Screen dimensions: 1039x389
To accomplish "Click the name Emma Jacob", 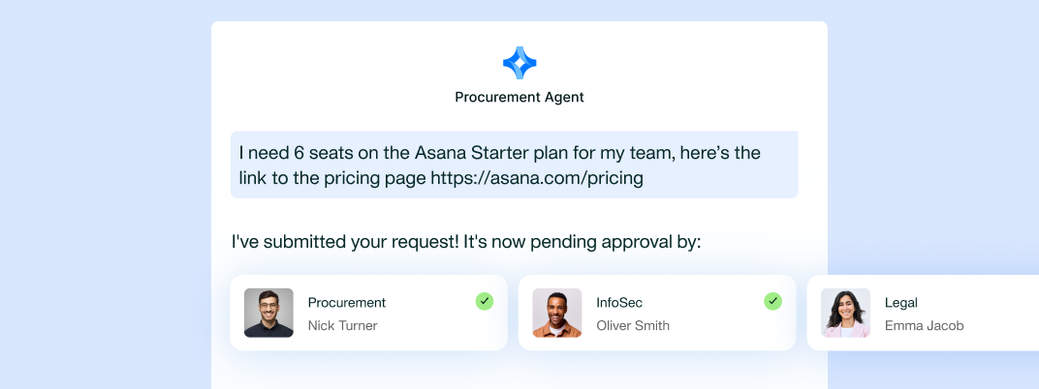I will pyautogui.click(x=924, y=326).
